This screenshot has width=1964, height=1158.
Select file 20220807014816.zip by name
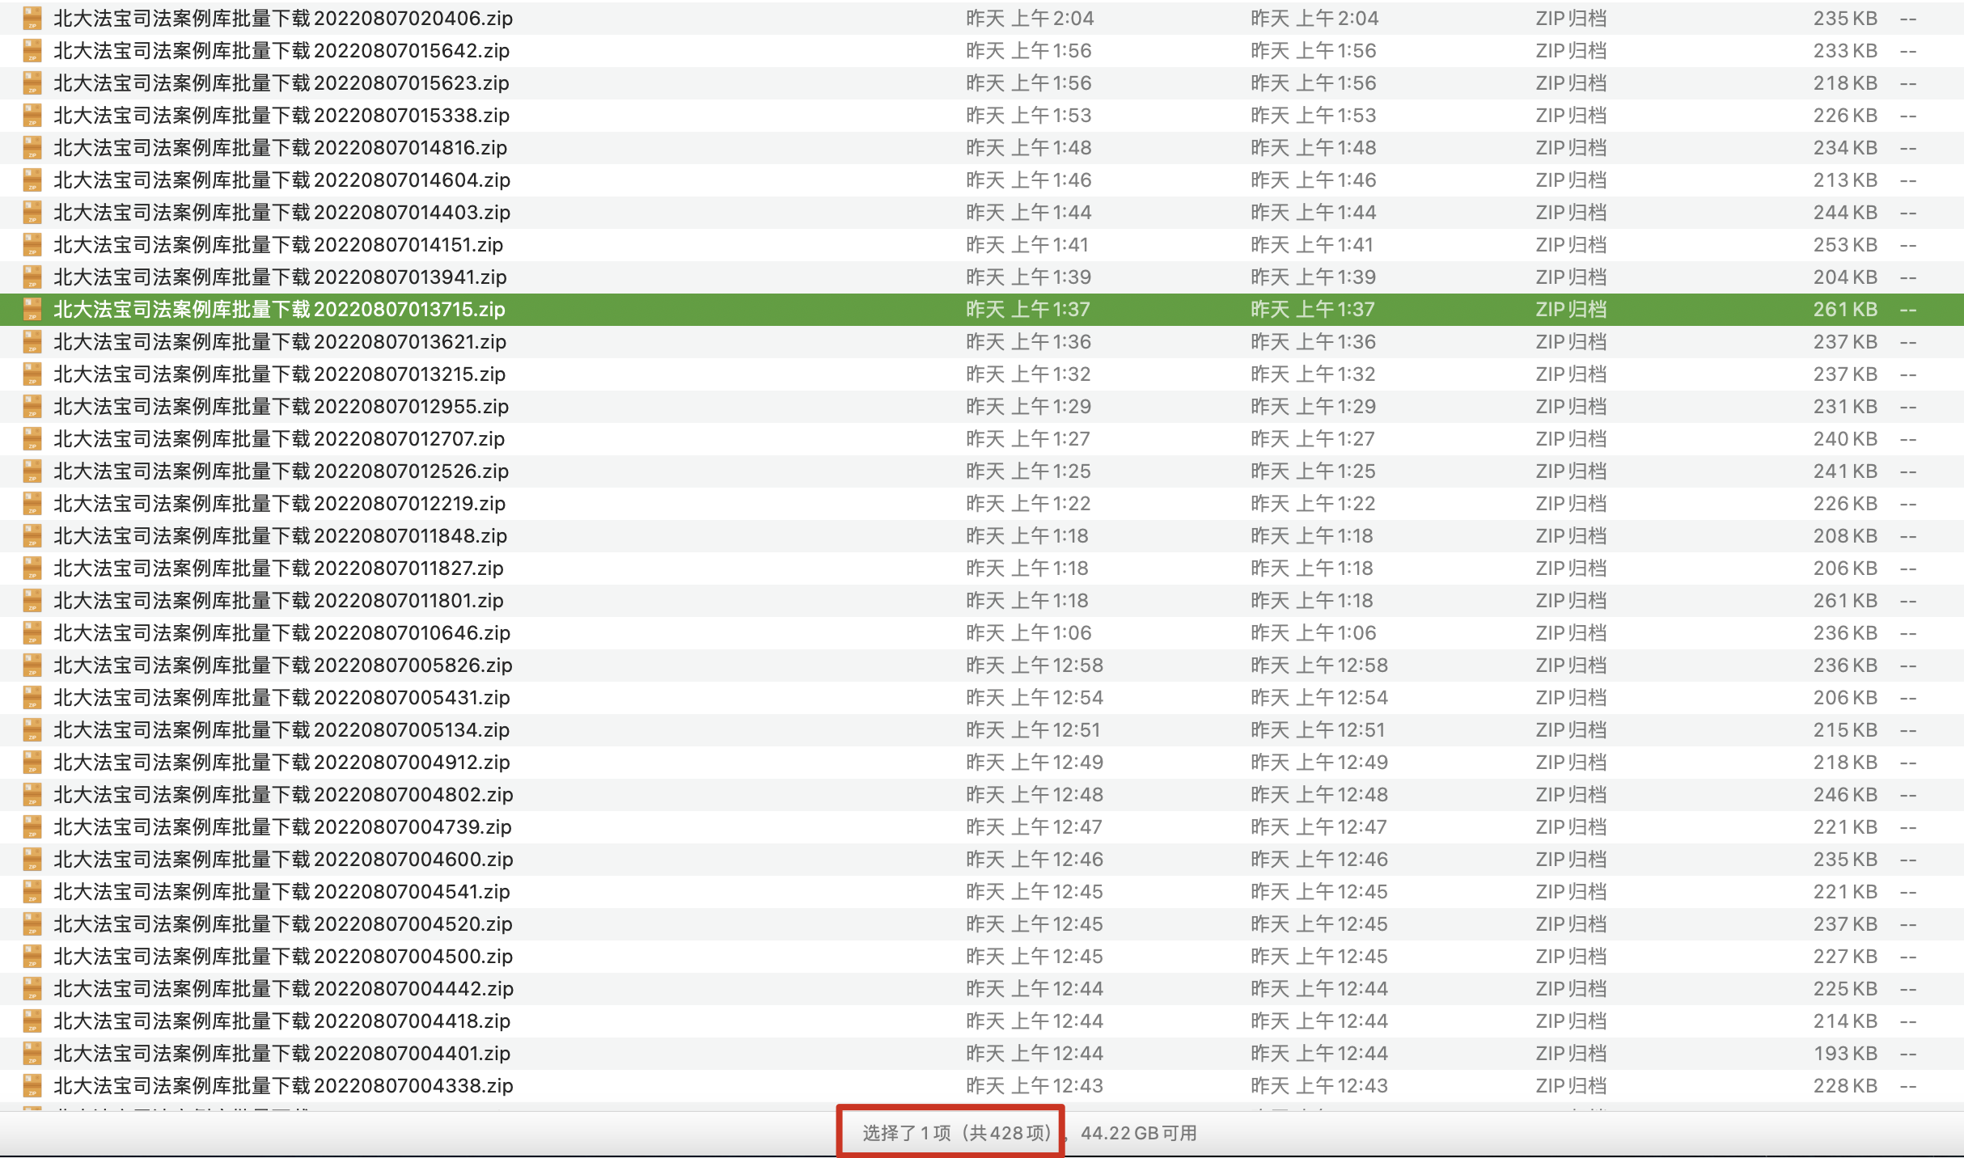pyautogui.click(x=280, y=147)
